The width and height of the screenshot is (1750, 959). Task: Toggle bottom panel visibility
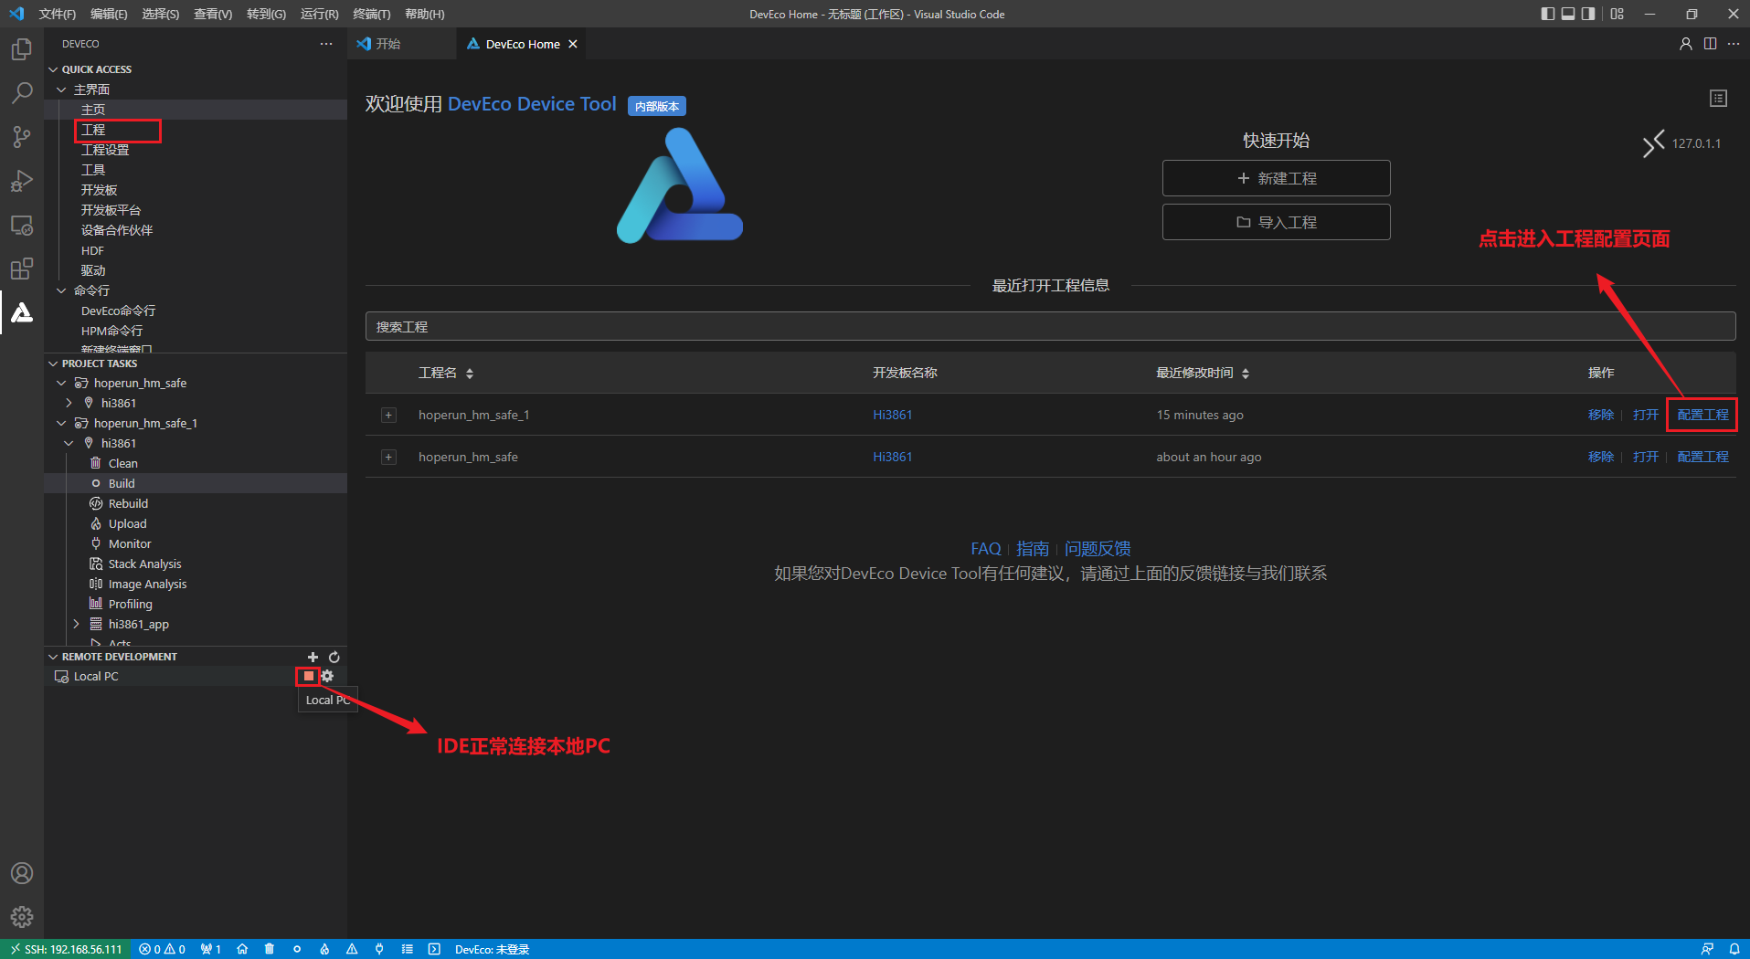pyautogui.click(x=1568, y=14)
